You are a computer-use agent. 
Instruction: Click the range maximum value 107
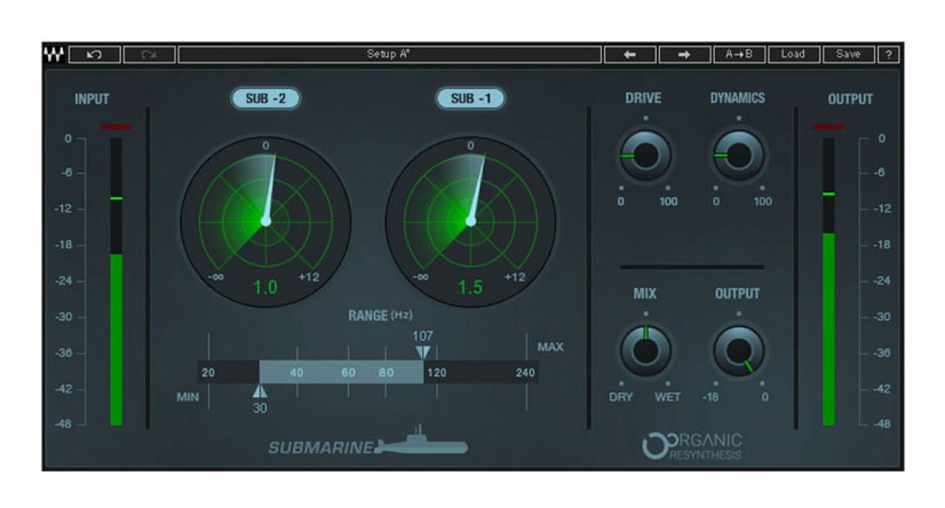coord(423,336)
